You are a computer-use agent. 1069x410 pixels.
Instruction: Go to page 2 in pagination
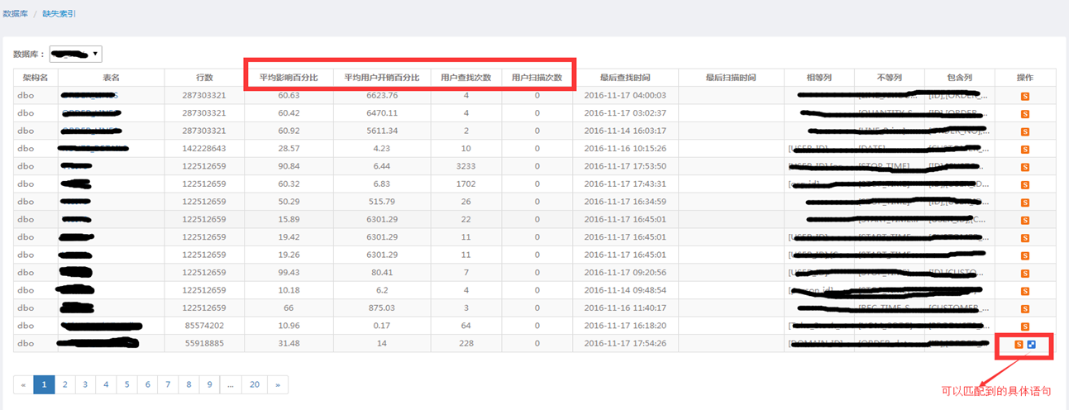[x=64, y=384]
